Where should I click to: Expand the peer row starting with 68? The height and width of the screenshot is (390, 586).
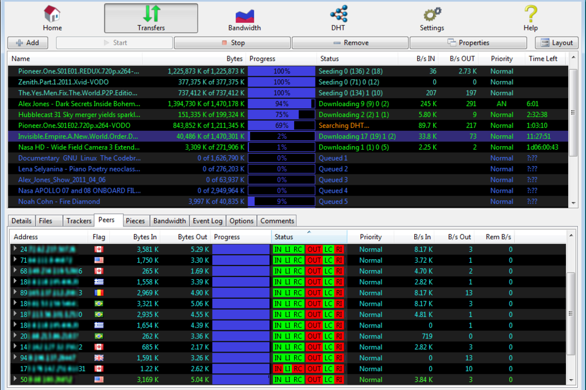coord(15,270)
